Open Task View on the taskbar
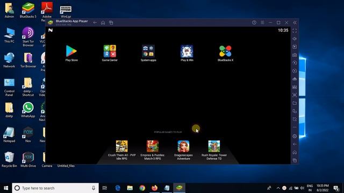The image size is (344, 193). 105,188
